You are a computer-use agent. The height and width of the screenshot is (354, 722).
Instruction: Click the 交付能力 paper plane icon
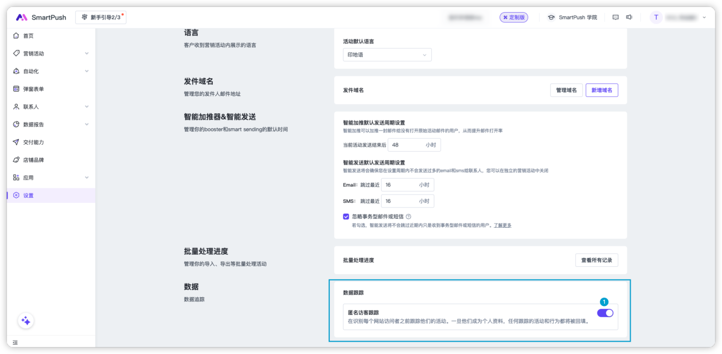coord(16,142)
